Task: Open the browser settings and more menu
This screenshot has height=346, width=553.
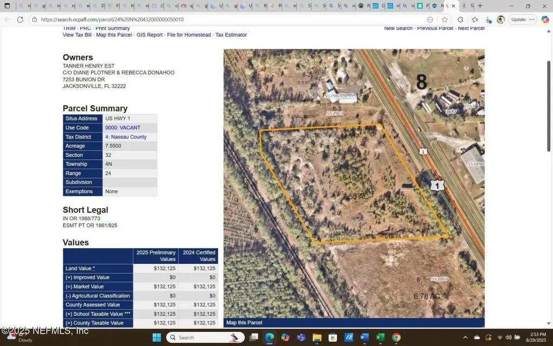Action: (x=532, y=19)
